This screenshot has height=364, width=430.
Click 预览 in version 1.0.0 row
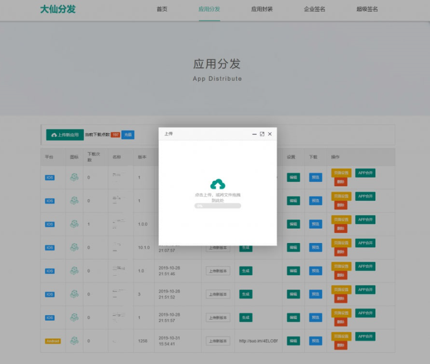(x=316, y=224)
